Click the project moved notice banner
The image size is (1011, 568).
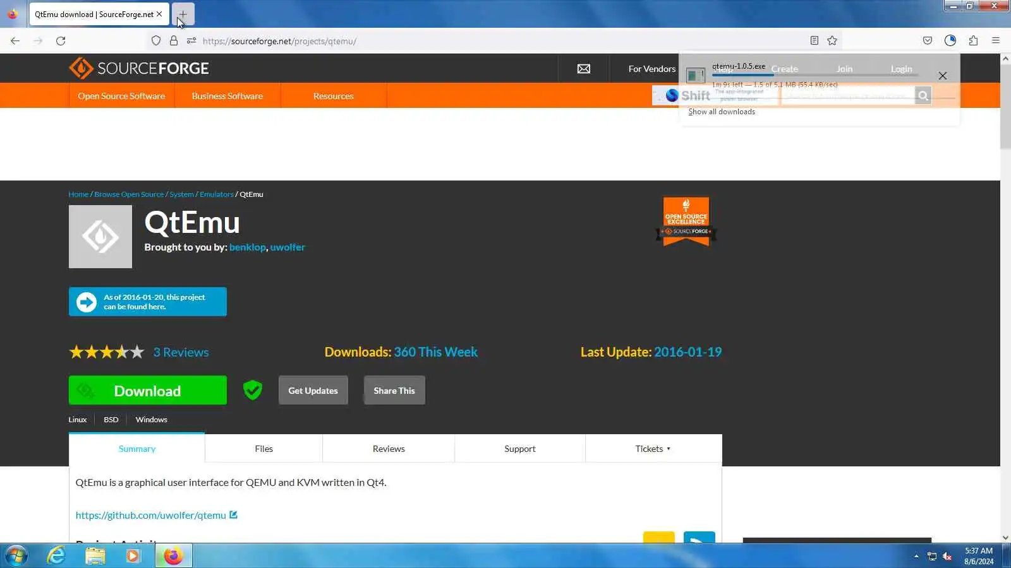(148, 302)
